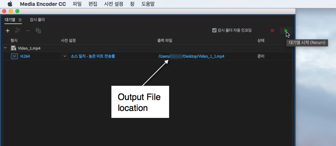Open the 도움말 menu
336x146 pixels.
coord(148,4)
